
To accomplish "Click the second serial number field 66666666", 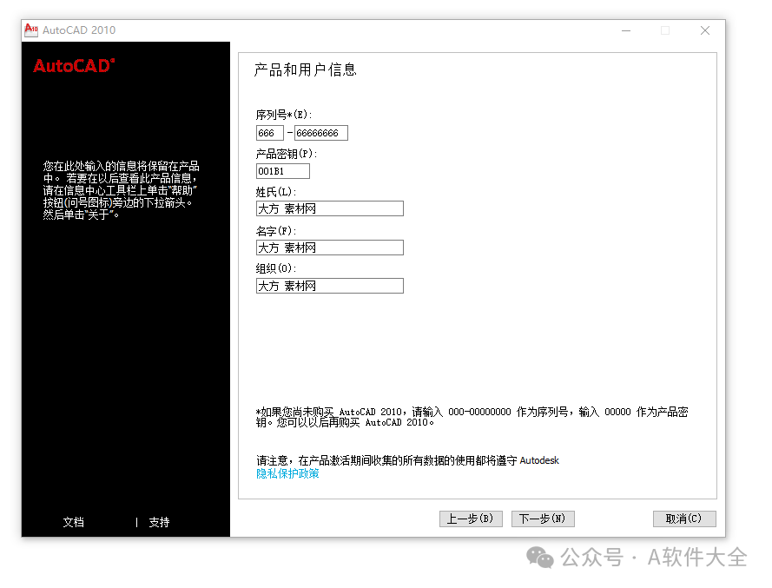I will [x=321, y=133].
